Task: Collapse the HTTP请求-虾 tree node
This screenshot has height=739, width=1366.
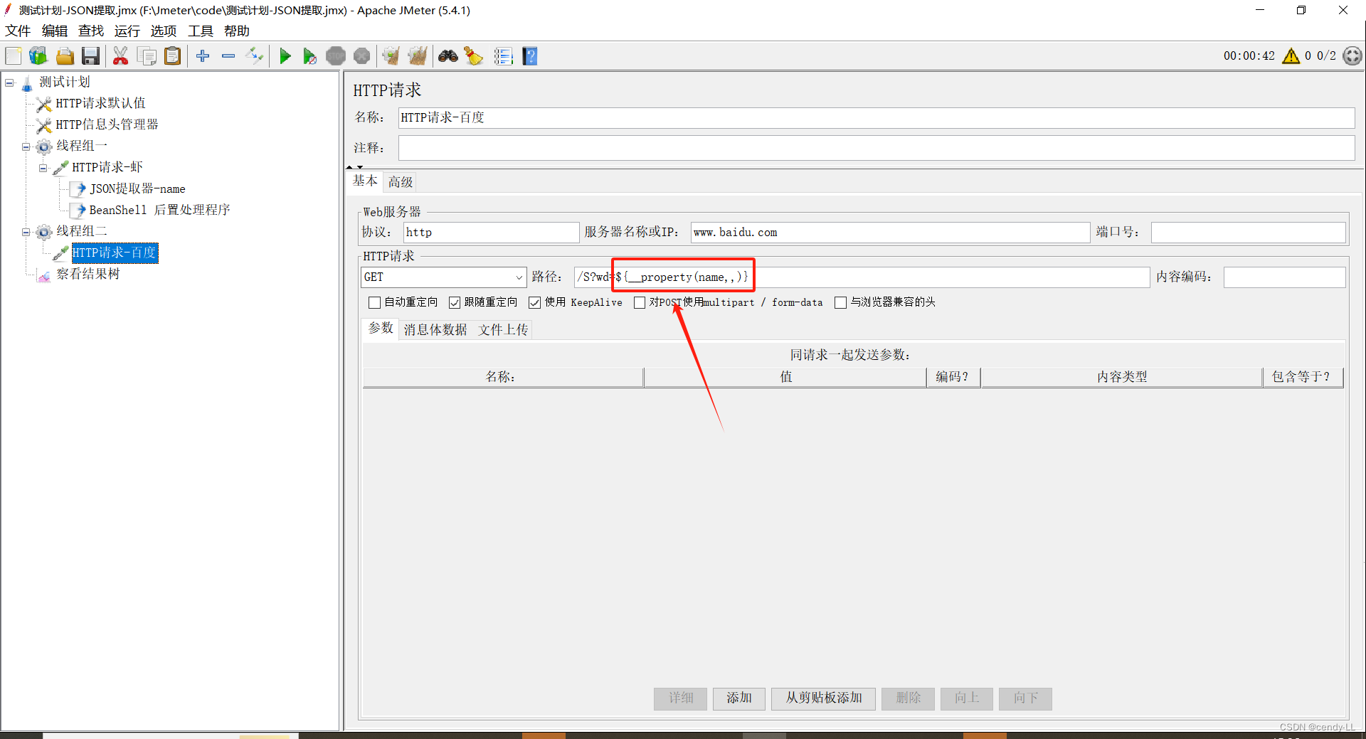Action: point(43,169)
